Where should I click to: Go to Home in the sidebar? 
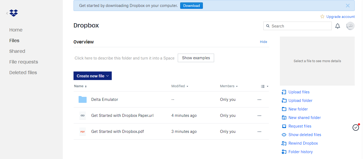tap(16, 30)
